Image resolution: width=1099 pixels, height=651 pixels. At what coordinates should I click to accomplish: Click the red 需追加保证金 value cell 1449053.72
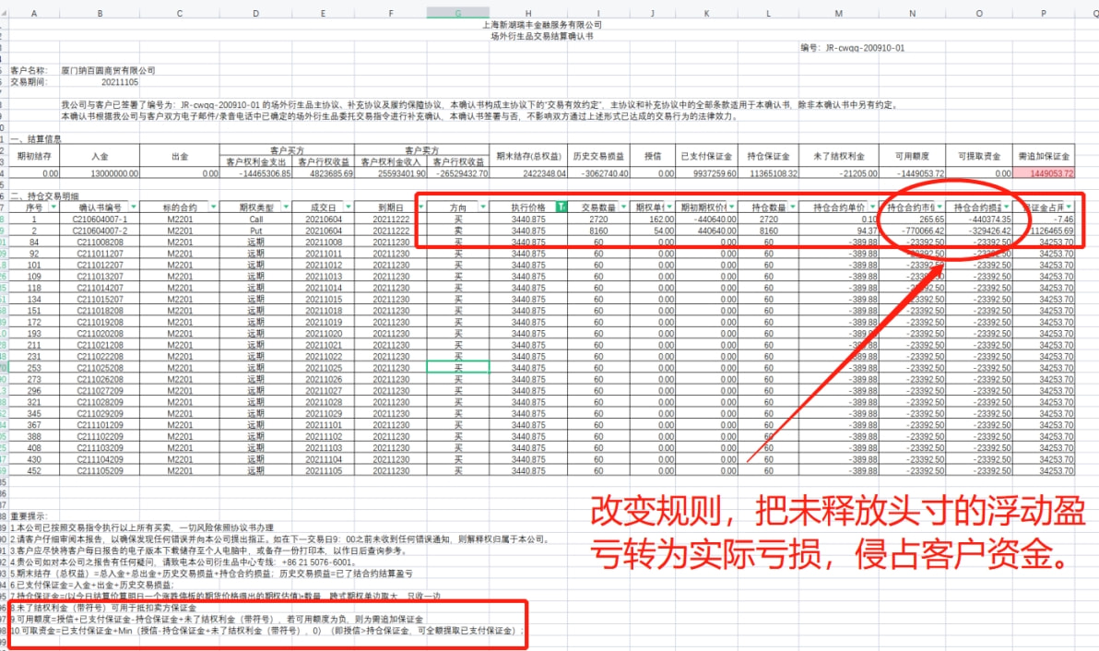point(1044,173)
